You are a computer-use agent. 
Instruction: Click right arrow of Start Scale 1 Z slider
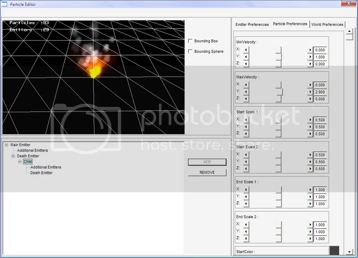(x=310, y=134)
